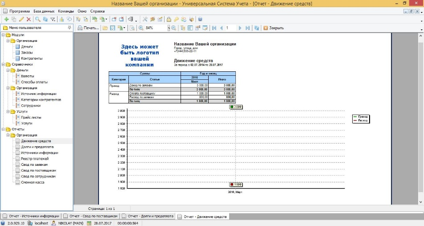424x226 pixels.
Task: Click the green plus Add record icon
Action: [x=7, y=19]
